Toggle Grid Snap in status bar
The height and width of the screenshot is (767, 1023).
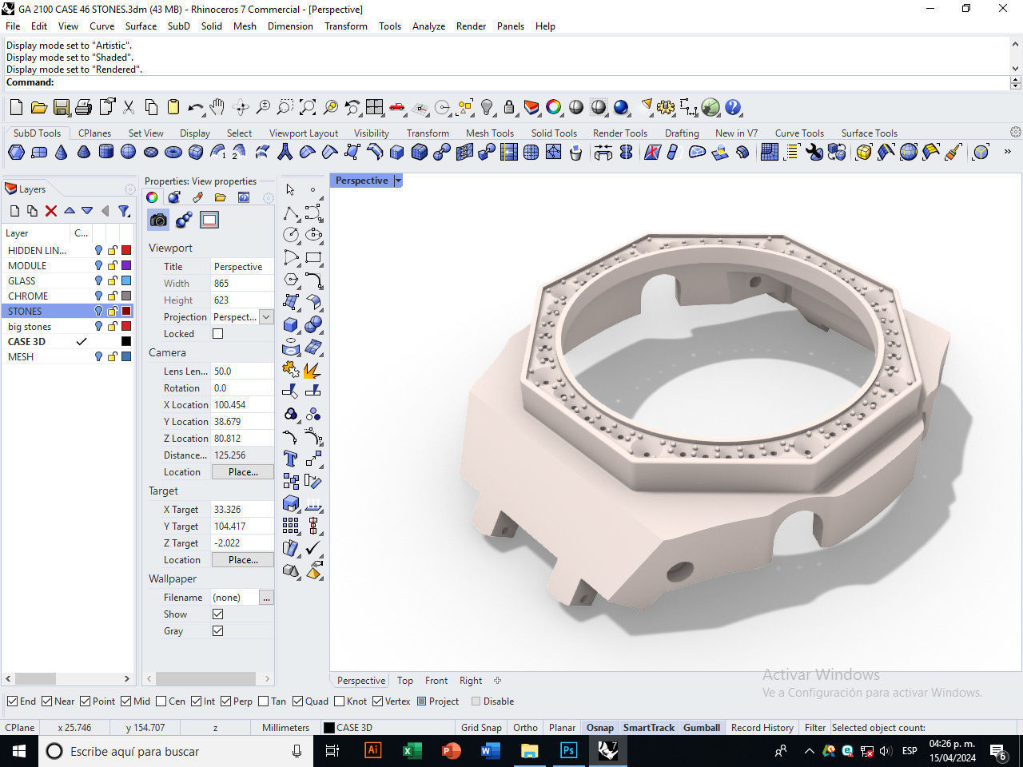click(481, 728)
